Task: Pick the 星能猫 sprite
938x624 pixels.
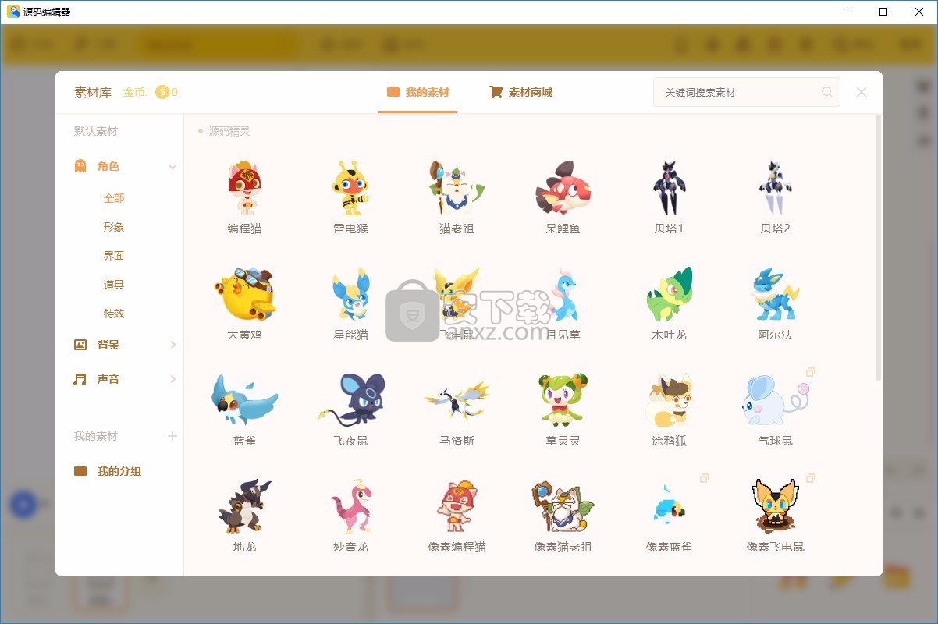Action: coord(351,294)
